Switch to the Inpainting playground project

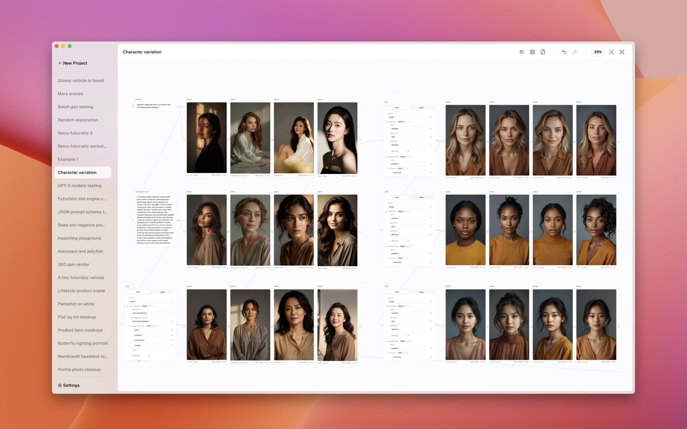79,238
